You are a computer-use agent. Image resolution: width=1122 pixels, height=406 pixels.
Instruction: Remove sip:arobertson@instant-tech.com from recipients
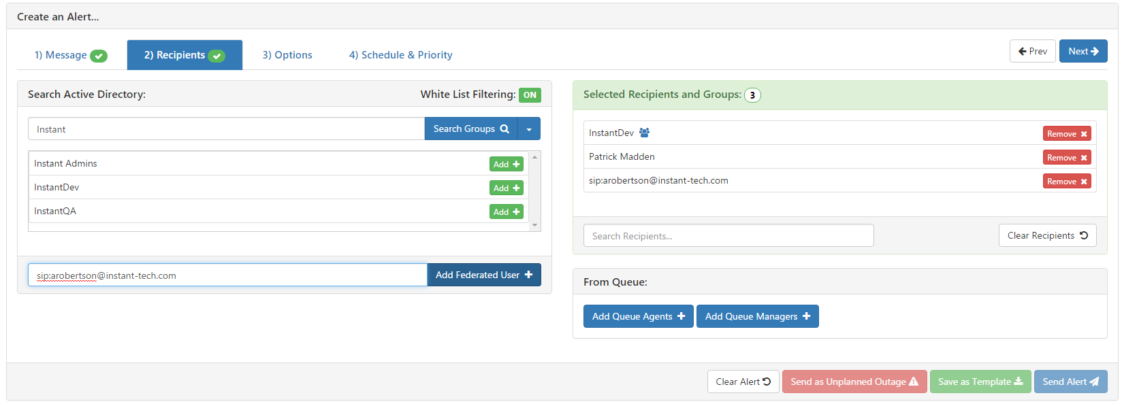[1067, 181]
